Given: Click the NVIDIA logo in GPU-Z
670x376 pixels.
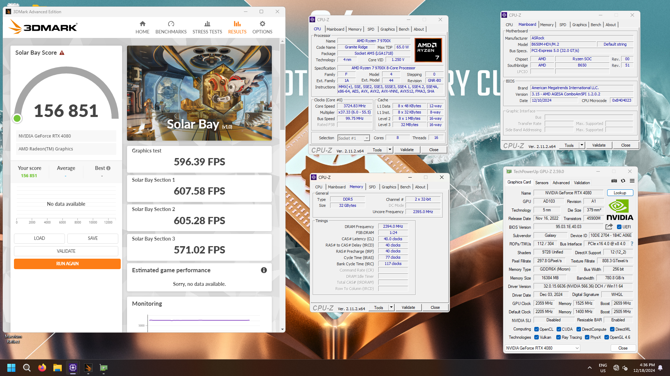Looking at the screenshot, I should coord(620,210).
